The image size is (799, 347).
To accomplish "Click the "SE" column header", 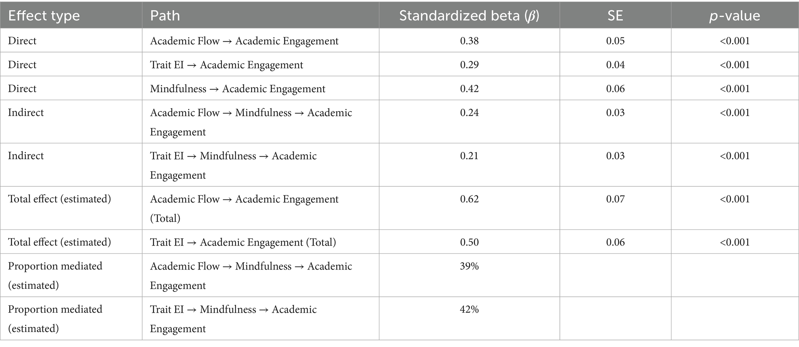I will point(615,16).
